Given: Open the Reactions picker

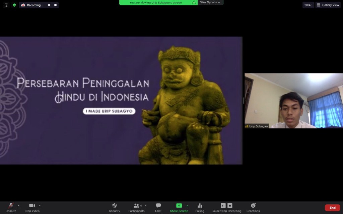Looking at the screenshot, I should pos(253,207).
